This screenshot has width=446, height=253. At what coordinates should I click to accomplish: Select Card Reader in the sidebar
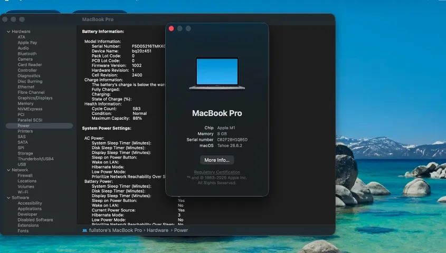pos(30,65)
